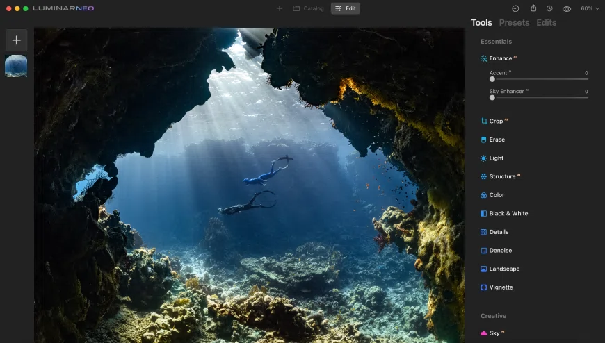Click the Black & White tool icon
The image size is (605, 343).
pos(483,214)
